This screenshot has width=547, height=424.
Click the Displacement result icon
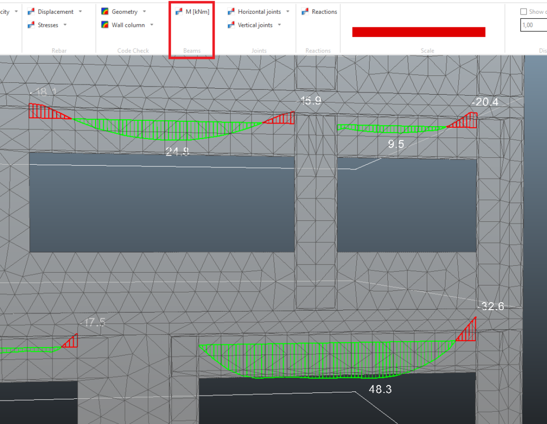pos(31,12)
